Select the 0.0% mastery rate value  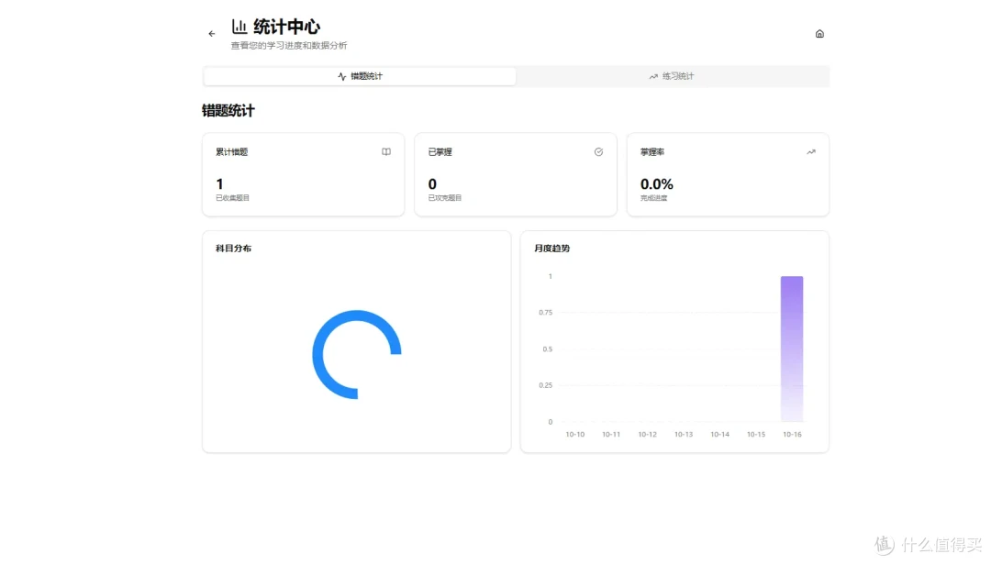coord(657,184)
